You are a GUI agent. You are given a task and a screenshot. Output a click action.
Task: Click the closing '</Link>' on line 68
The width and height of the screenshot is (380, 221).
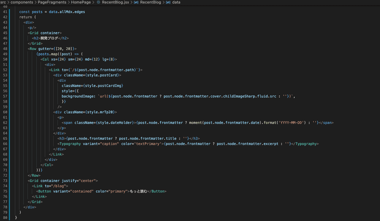click(56, 154)
